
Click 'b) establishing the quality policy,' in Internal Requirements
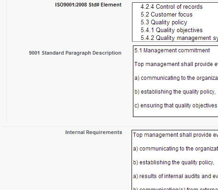click(x=174, y=162)
